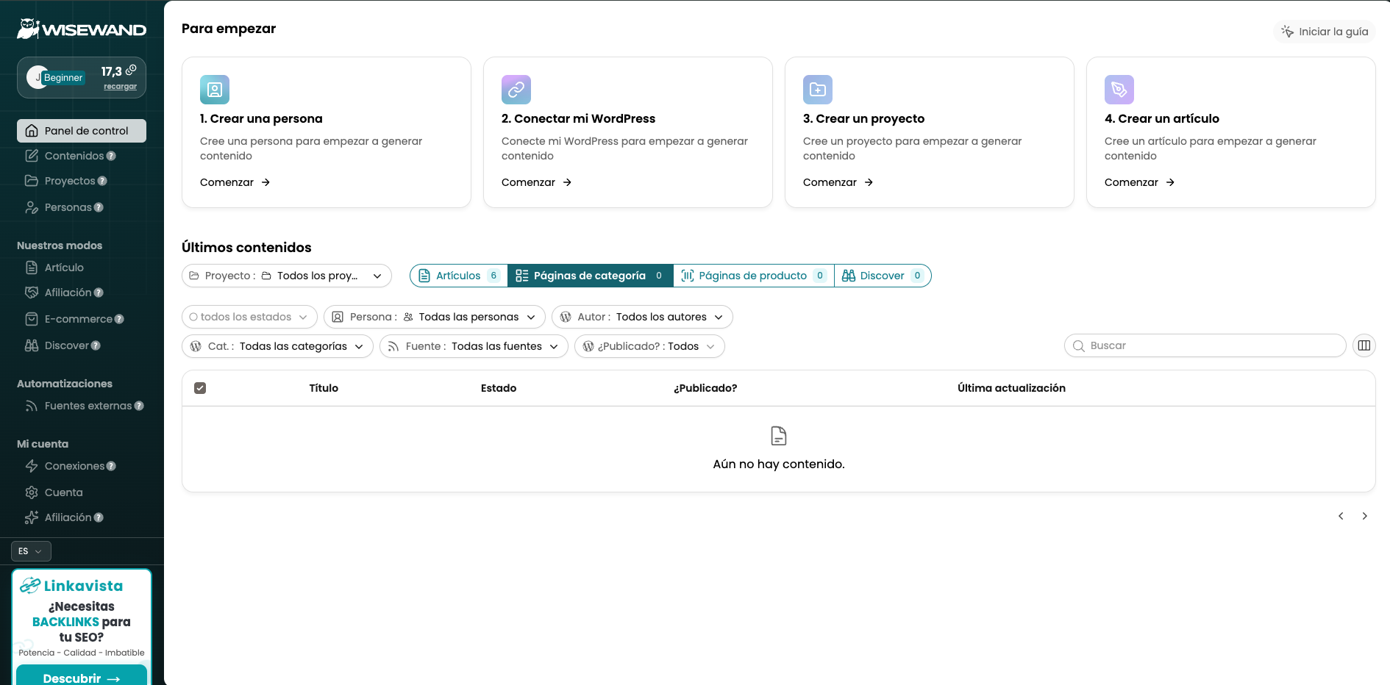
Task: Open the Fuente sources dropdown
Action: (x=474, y=346)
